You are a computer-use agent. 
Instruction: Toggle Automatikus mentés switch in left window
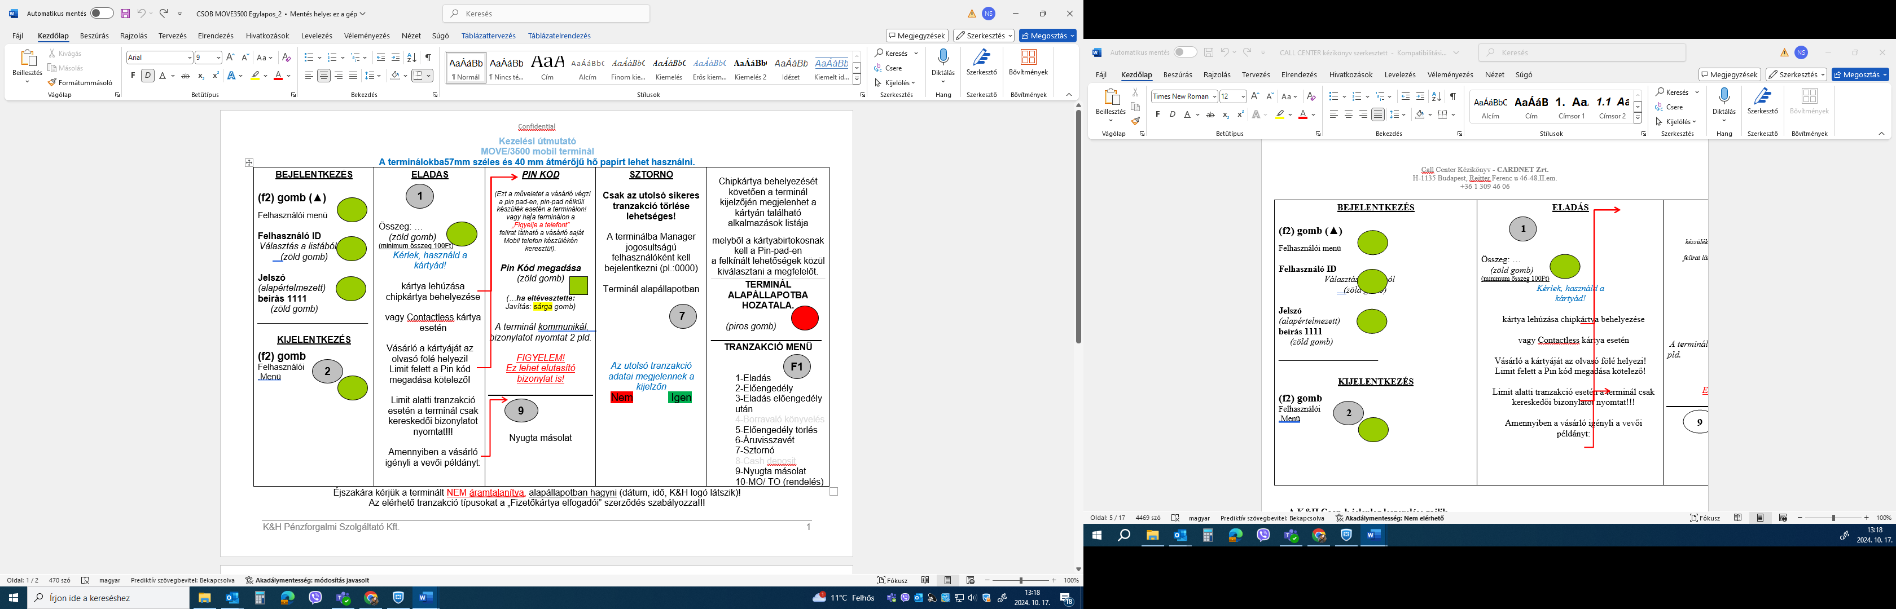pyautogui.click(x=102, y=13)
